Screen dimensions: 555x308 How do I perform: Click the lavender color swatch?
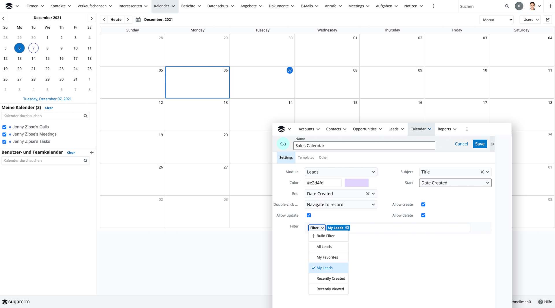pos(356,183)
